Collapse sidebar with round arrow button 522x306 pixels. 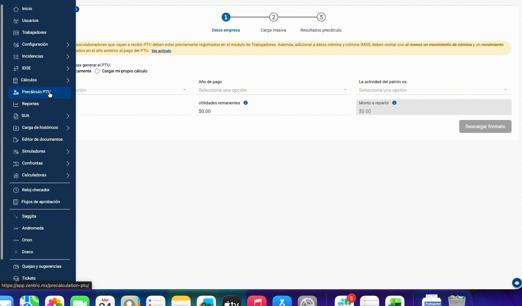76,9
